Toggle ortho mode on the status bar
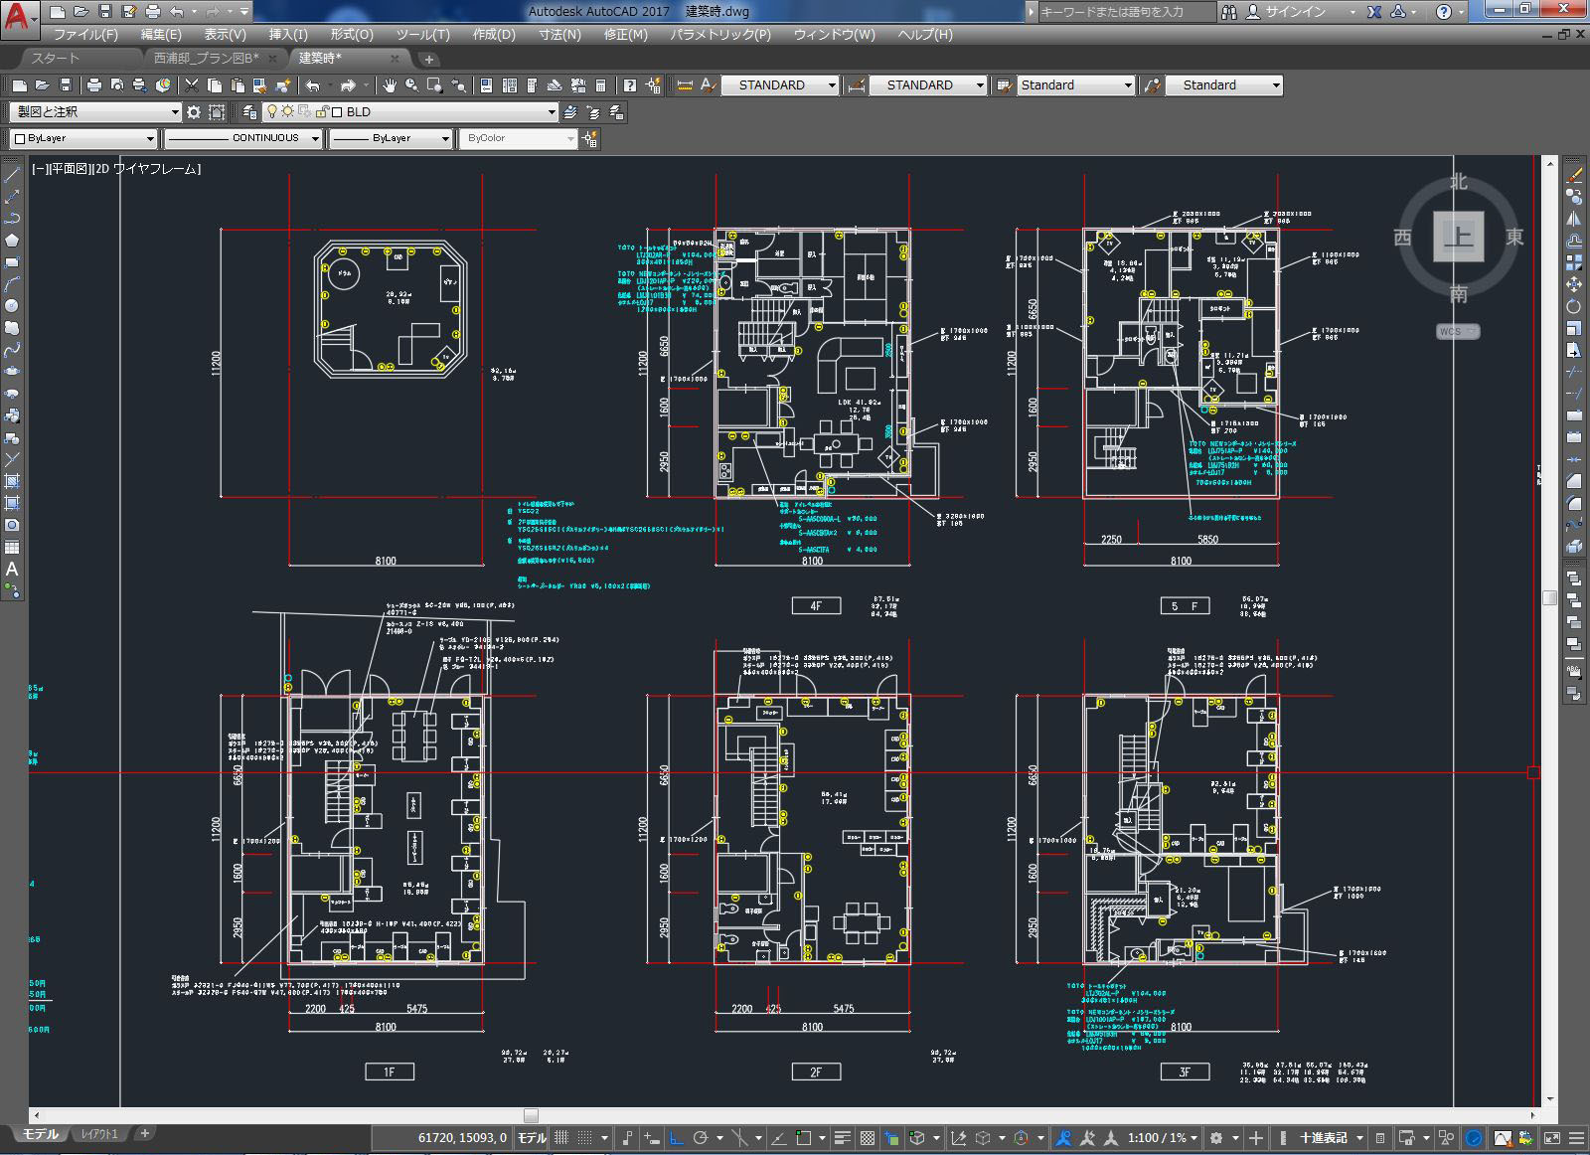 pyautogui.click(x=674, y=1138)
